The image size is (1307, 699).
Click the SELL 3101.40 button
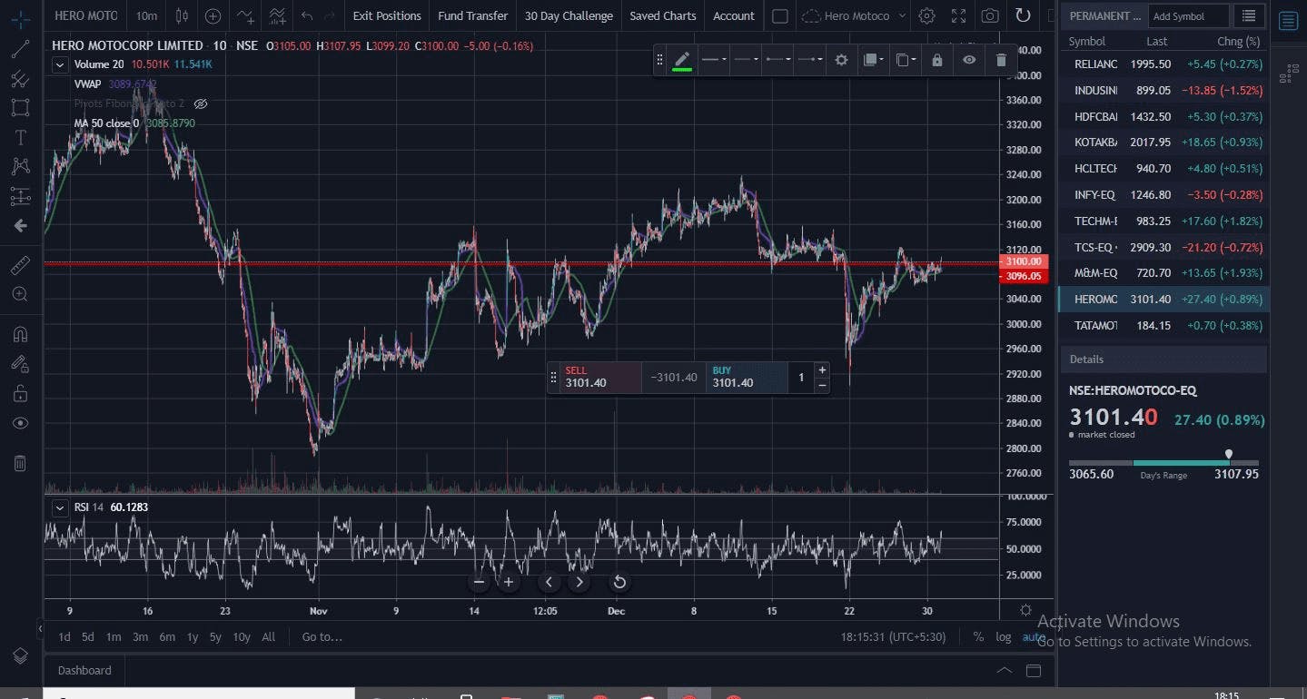point(601,377)
